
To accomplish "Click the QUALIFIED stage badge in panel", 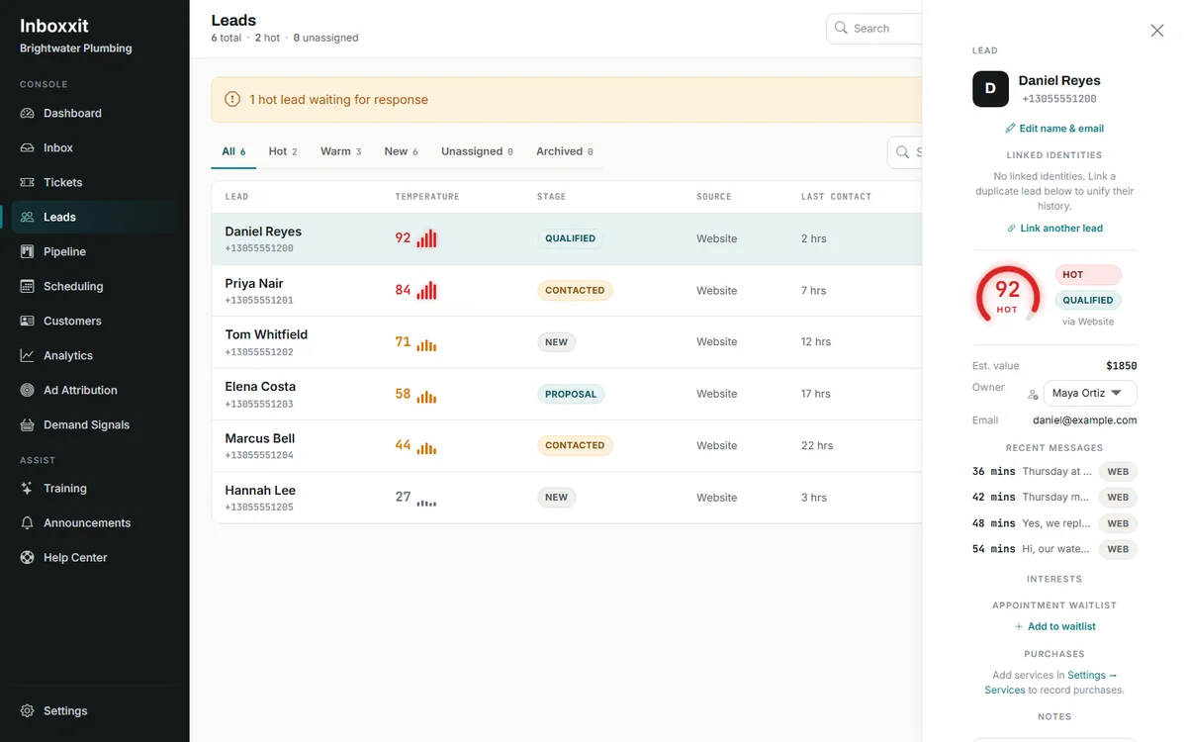I will 1088,300.
